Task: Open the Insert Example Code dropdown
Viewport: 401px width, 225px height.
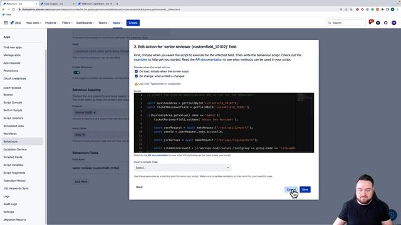Action: coord(182,167)
